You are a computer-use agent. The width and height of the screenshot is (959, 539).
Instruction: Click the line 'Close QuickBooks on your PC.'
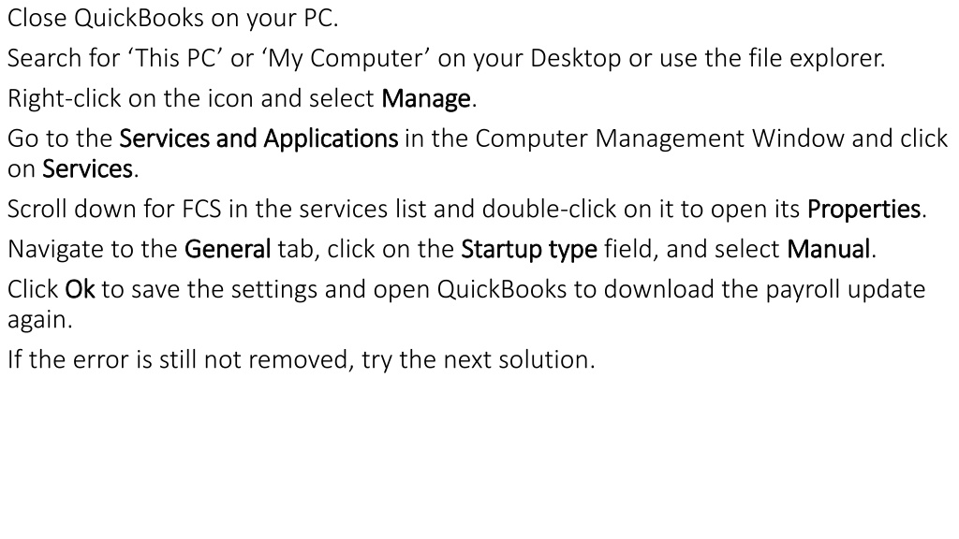tap(173, 19)
